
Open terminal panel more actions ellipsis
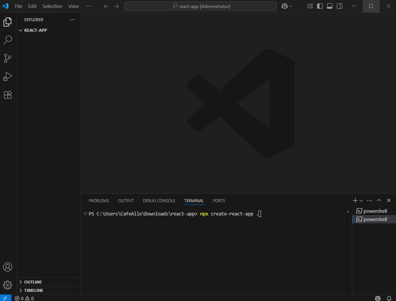click(369, 201)
